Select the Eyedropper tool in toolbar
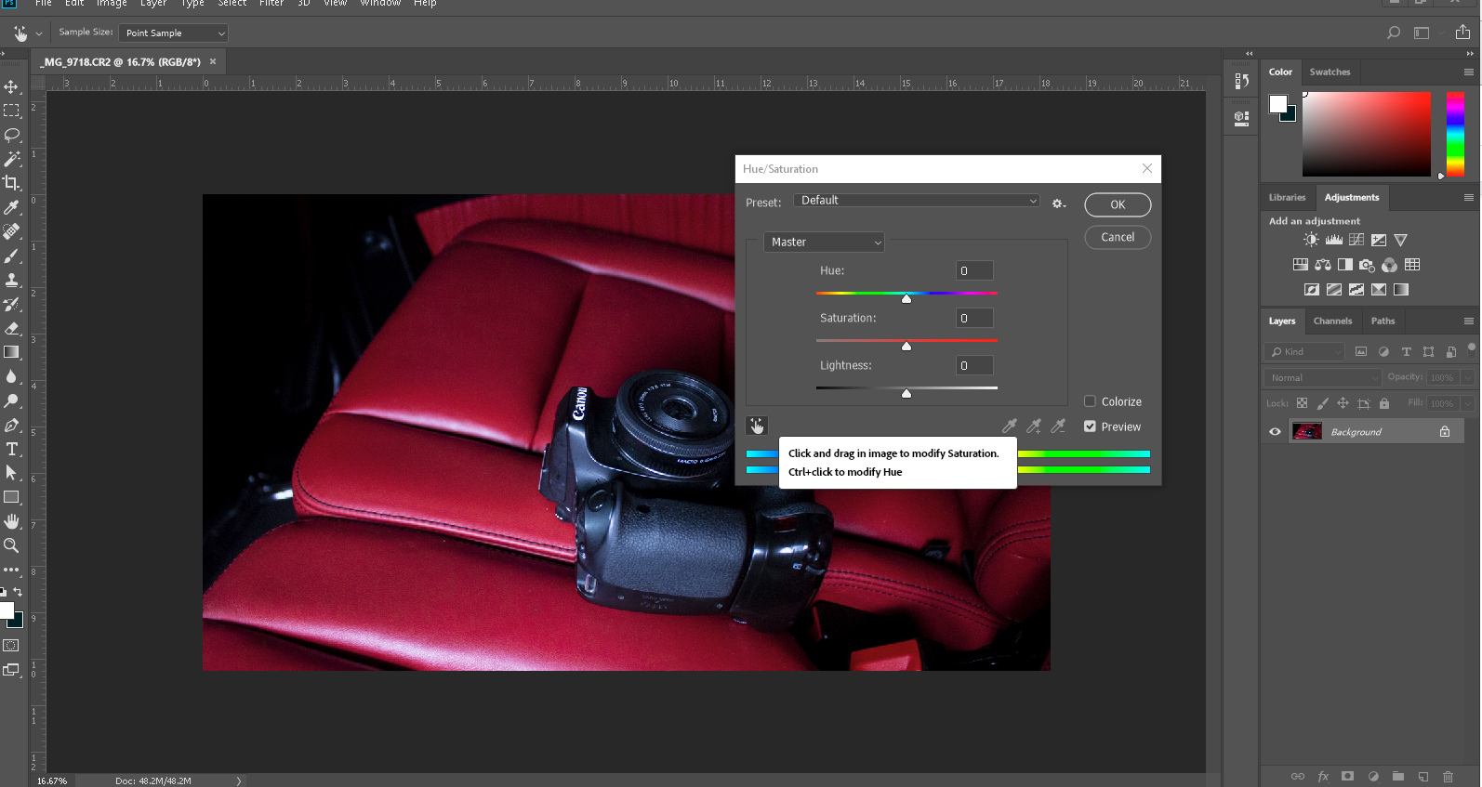The image size is (1482, 787). [11, 207]
